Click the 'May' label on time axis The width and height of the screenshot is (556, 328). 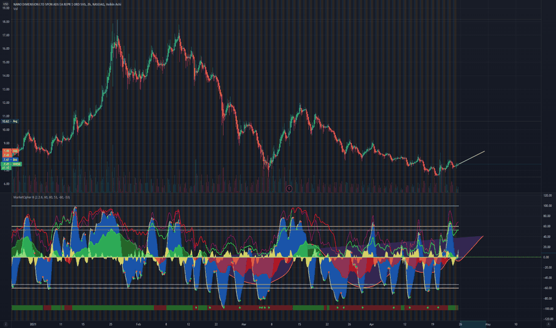pyautogui.click(x=488, y=324)
